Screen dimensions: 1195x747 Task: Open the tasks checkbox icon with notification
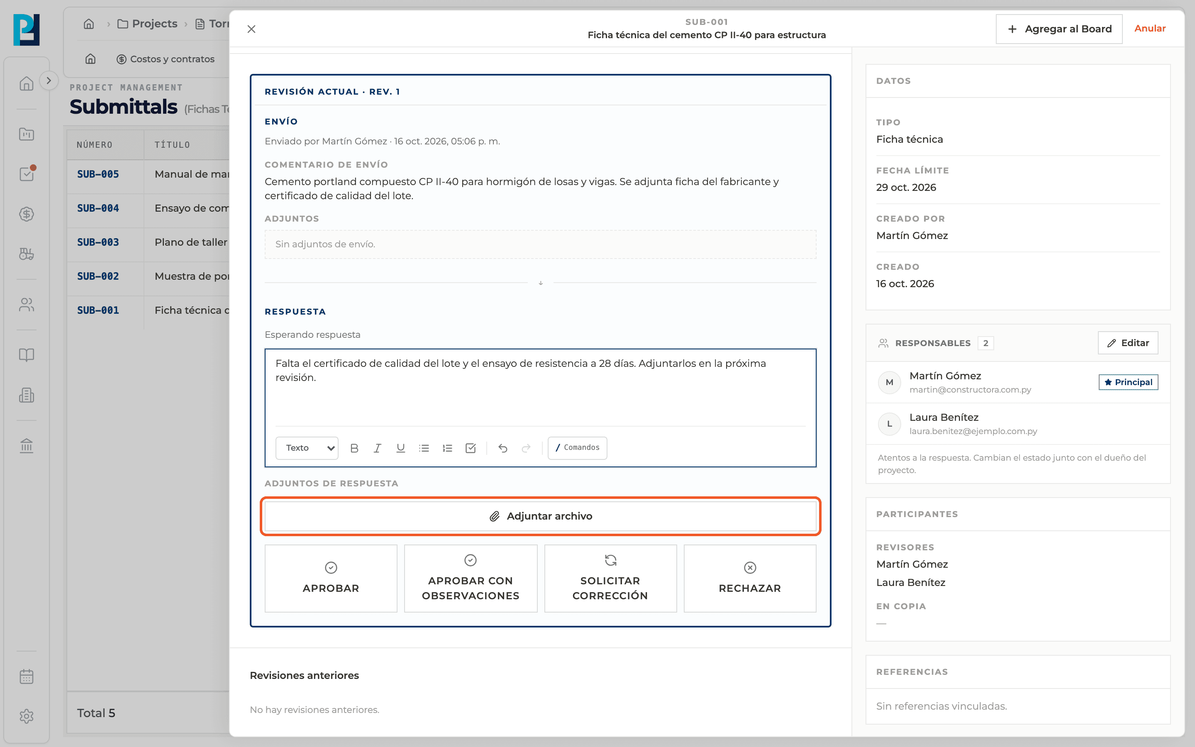tap(27, 174)
